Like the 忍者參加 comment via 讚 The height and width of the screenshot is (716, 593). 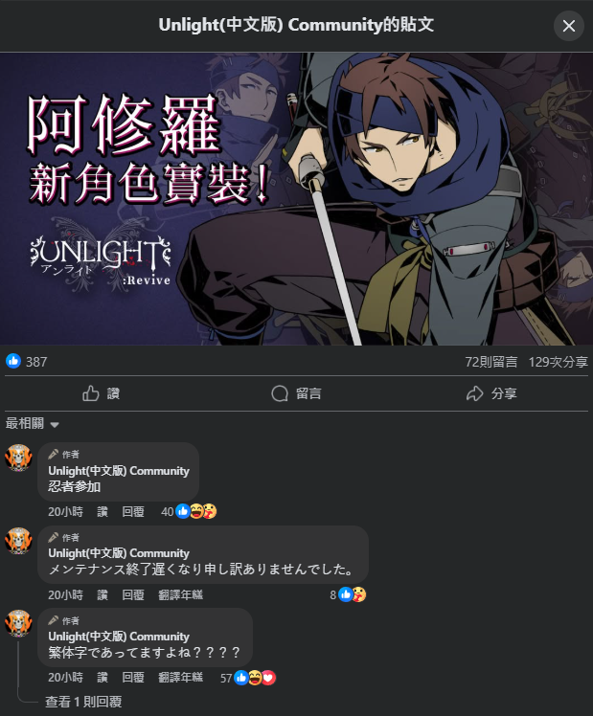click(x=103, y=512)
